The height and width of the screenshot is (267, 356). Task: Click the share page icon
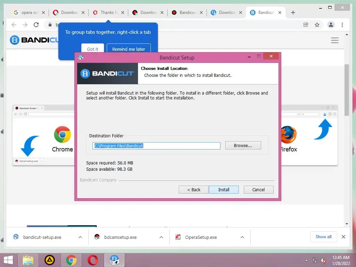306,25
